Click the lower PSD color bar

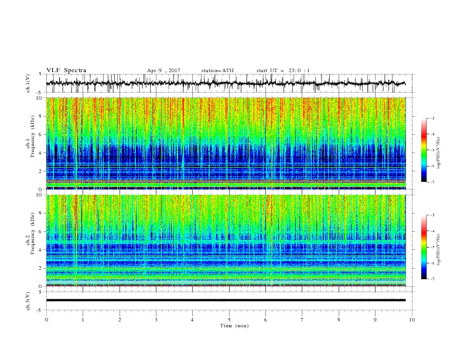(x=424, y=247)
